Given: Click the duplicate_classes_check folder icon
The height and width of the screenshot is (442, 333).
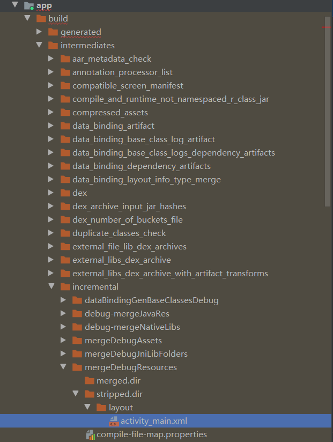Looking at the screenshot, I should [65, 233].
